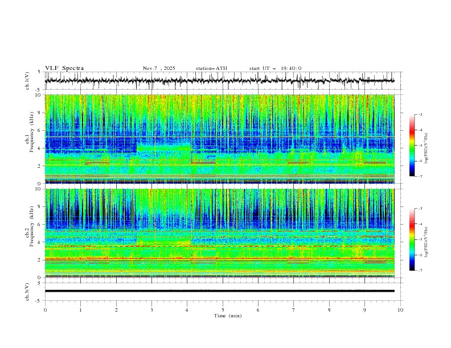
Task: Click time axis tick label "1"
Action: [80, 310]
